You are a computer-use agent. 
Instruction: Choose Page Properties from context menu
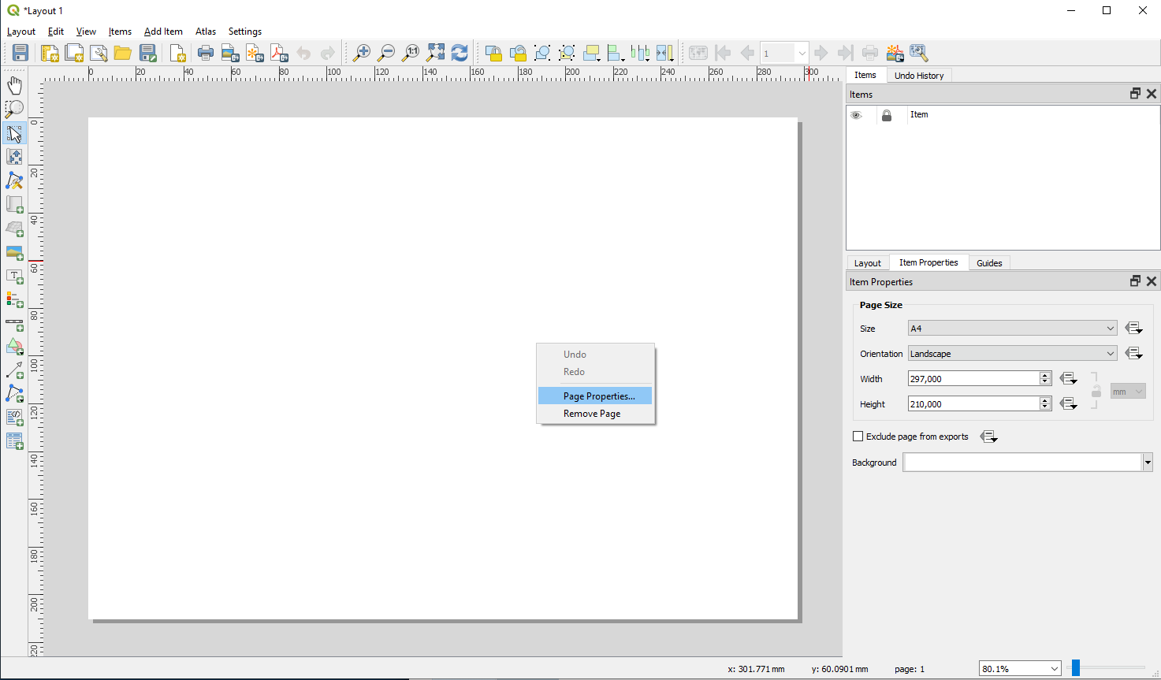tap(598, 396)
